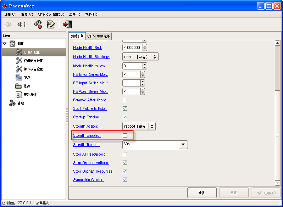Click the edit document pencil toolbar icon

click(x=51, y=24)
